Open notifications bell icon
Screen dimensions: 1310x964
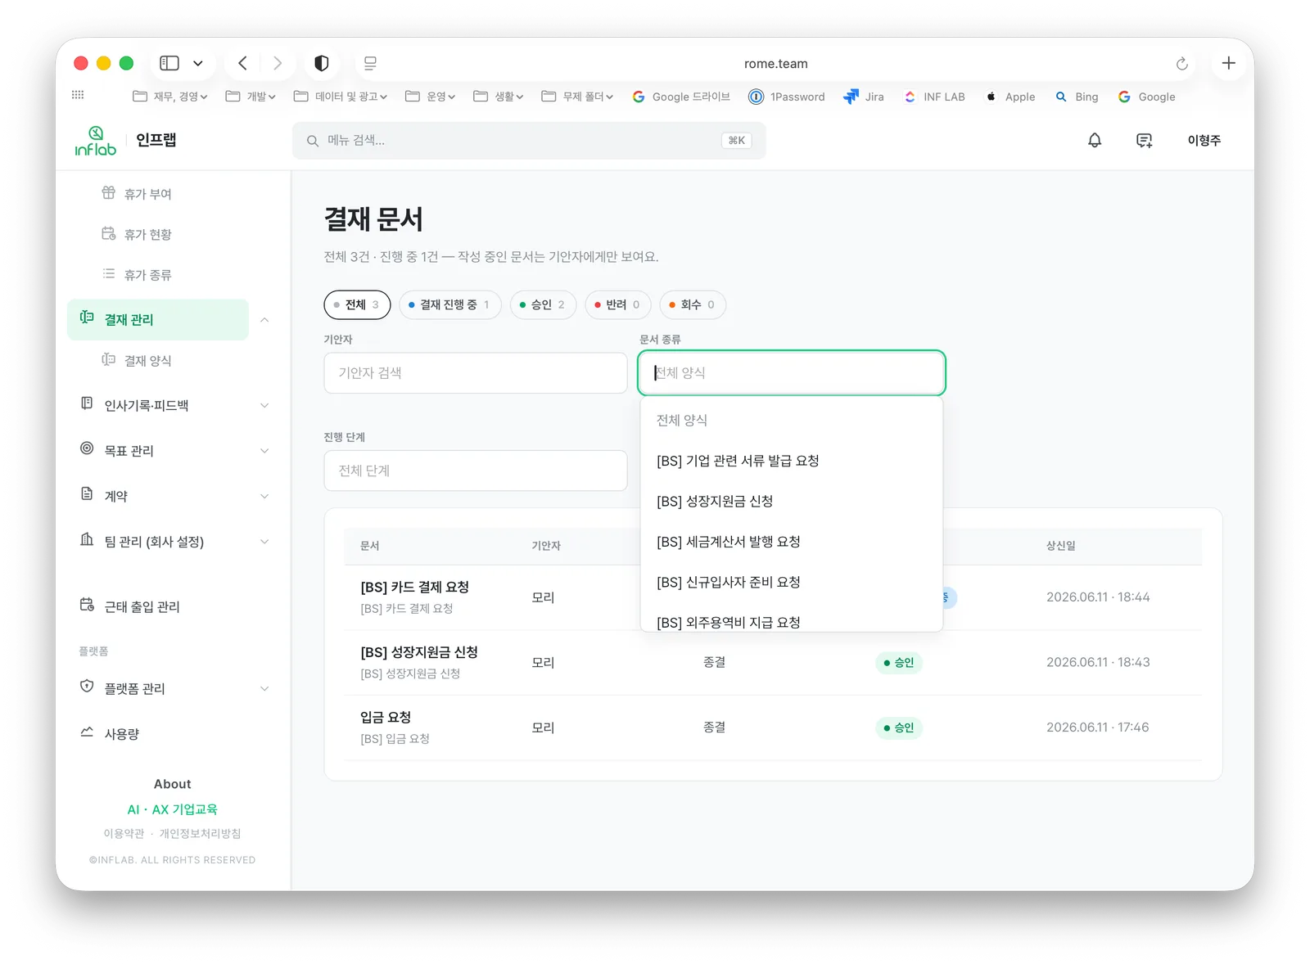click(1095, 141)
